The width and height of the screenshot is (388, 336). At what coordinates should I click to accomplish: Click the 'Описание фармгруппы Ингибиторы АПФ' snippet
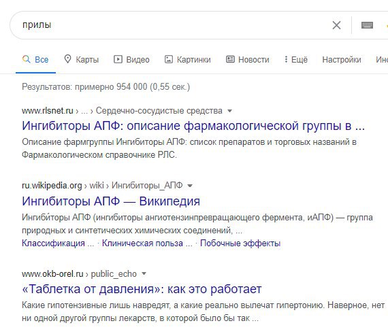(x=189, y=148)
